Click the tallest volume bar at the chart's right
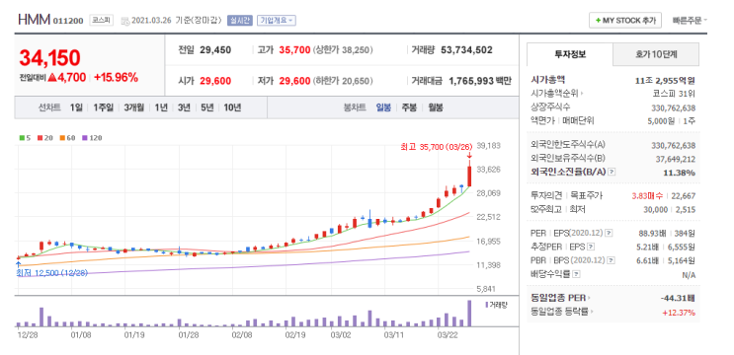Image resolution: width=734 pixels, height=355 pixels. point(469,313)
